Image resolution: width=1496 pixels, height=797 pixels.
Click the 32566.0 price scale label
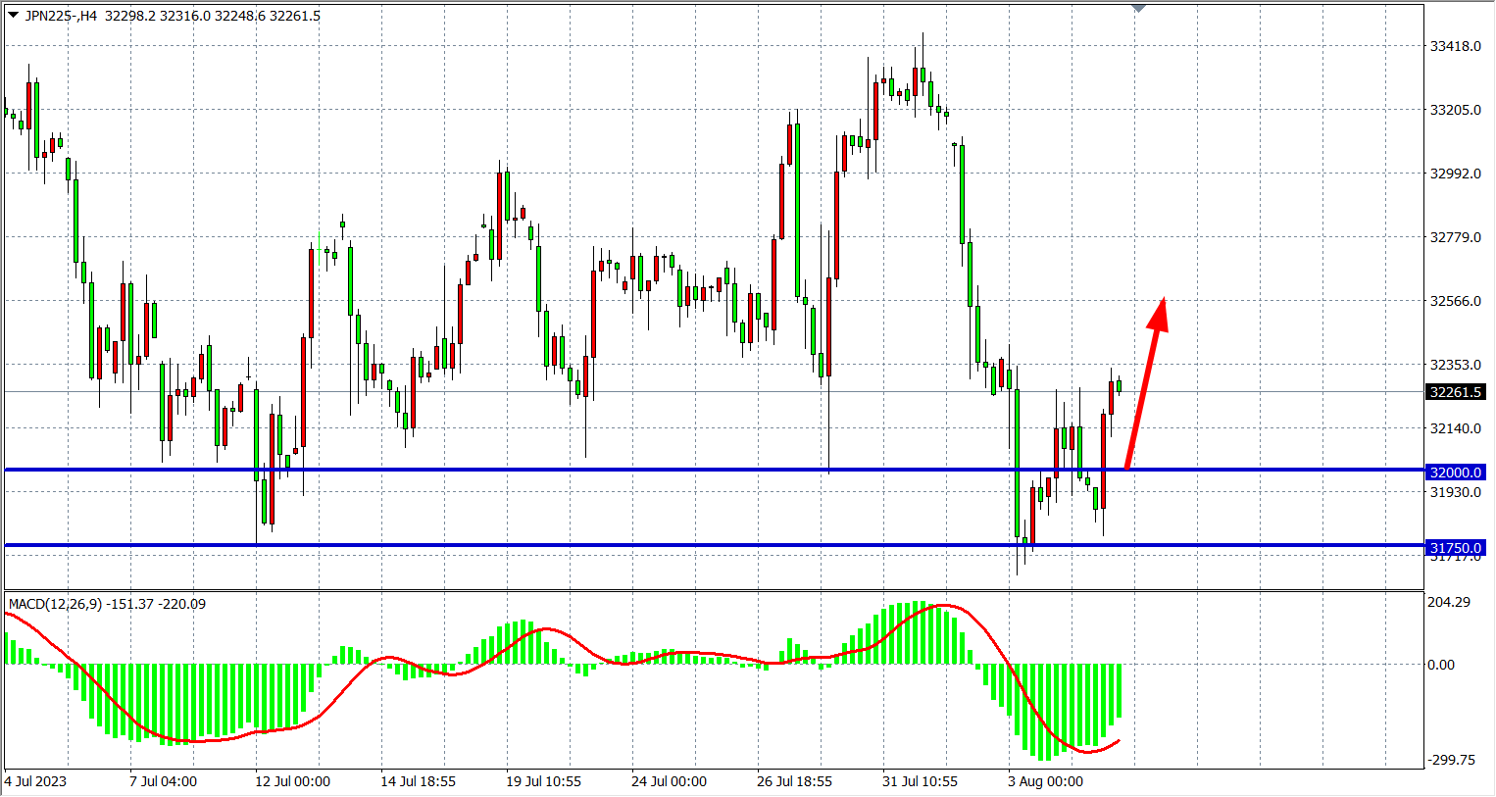[x=1455, y=301]
